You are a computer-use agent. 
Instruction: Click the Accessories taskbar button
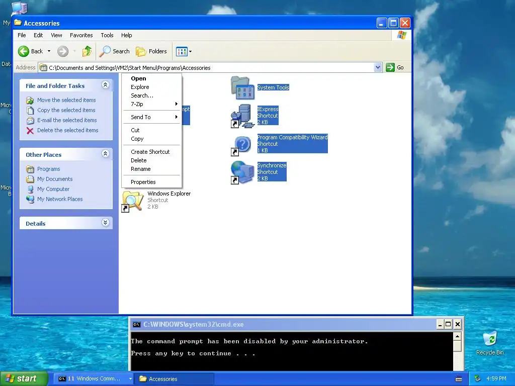click(174, 379)
